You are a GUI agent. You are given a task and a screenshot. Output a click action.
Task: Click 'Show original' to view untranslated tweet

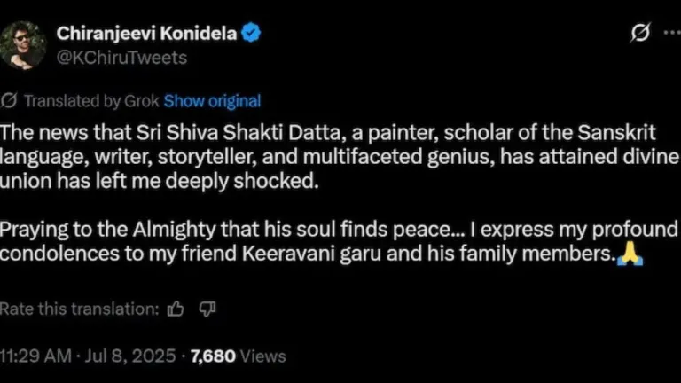[x=212, y=101]
